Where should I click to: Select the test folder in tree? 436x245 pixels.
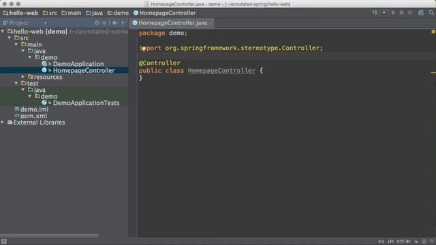(x=33, y=83)
